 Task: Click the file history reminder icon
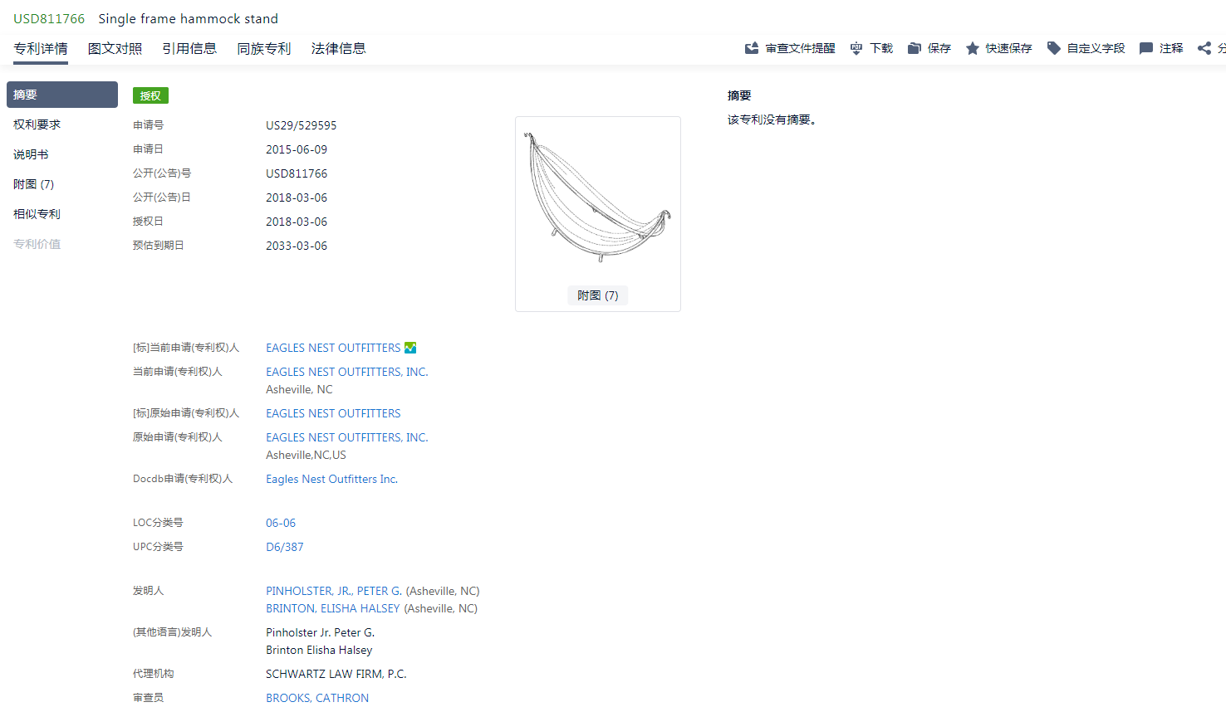(x=752, y=48)
